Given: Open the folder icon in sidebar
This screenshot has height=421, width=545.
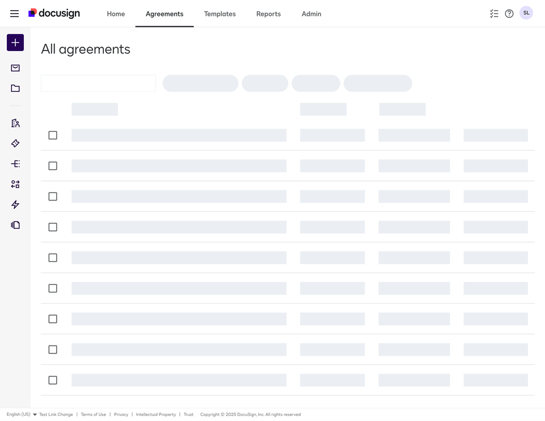Looking at the screenshot, I should [15, 89].
